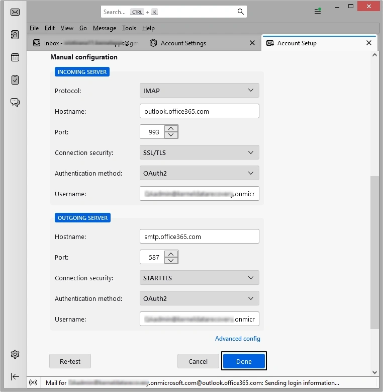This screenshot has width=383, height=392.
Task: Close the Account Setup tab
Action: click(x=369, y=43)
